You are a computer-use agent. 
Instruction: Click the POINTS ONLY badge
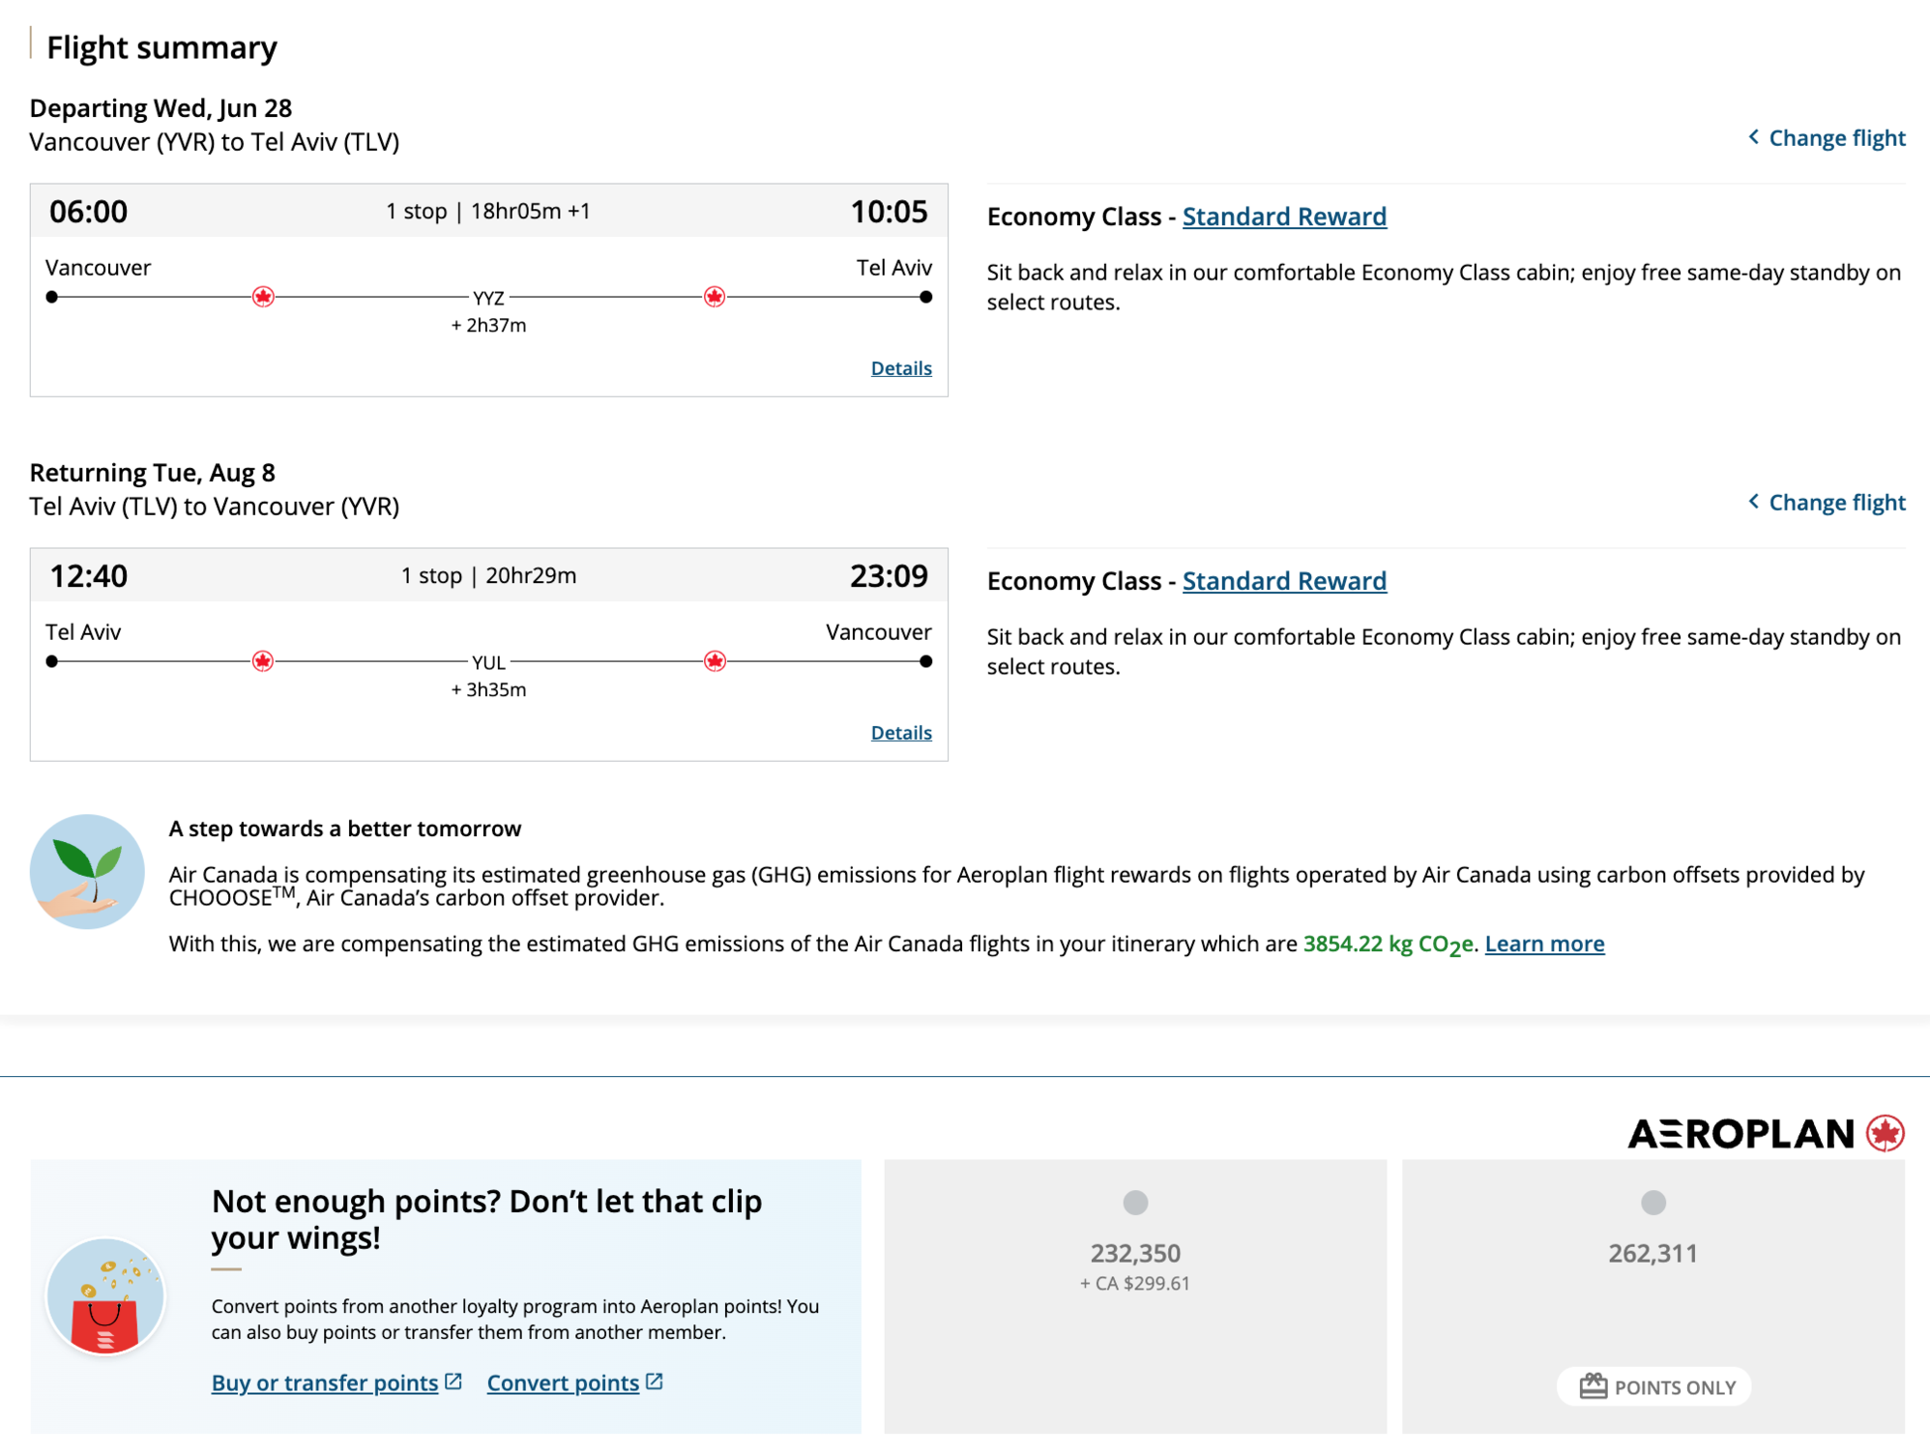point(1653,1387)
